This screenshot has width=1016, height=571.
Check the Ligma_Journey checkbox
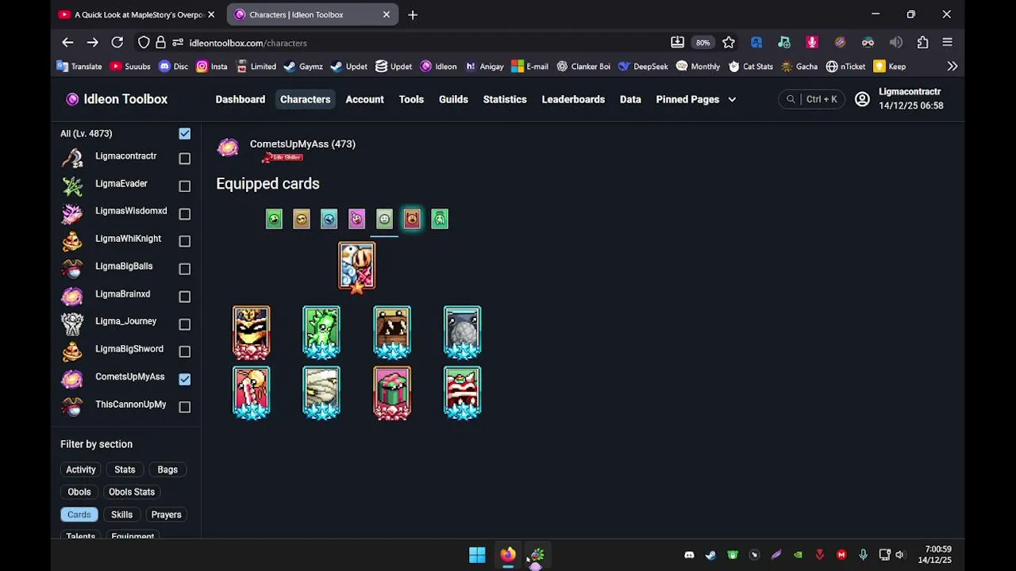tap(185, 324)
